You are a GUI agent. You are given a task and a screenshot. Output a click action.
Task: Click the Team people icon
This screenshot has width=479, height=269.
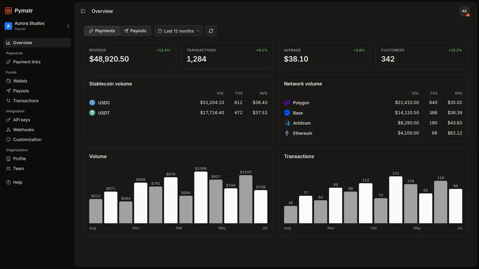click(x=8, y=169)
